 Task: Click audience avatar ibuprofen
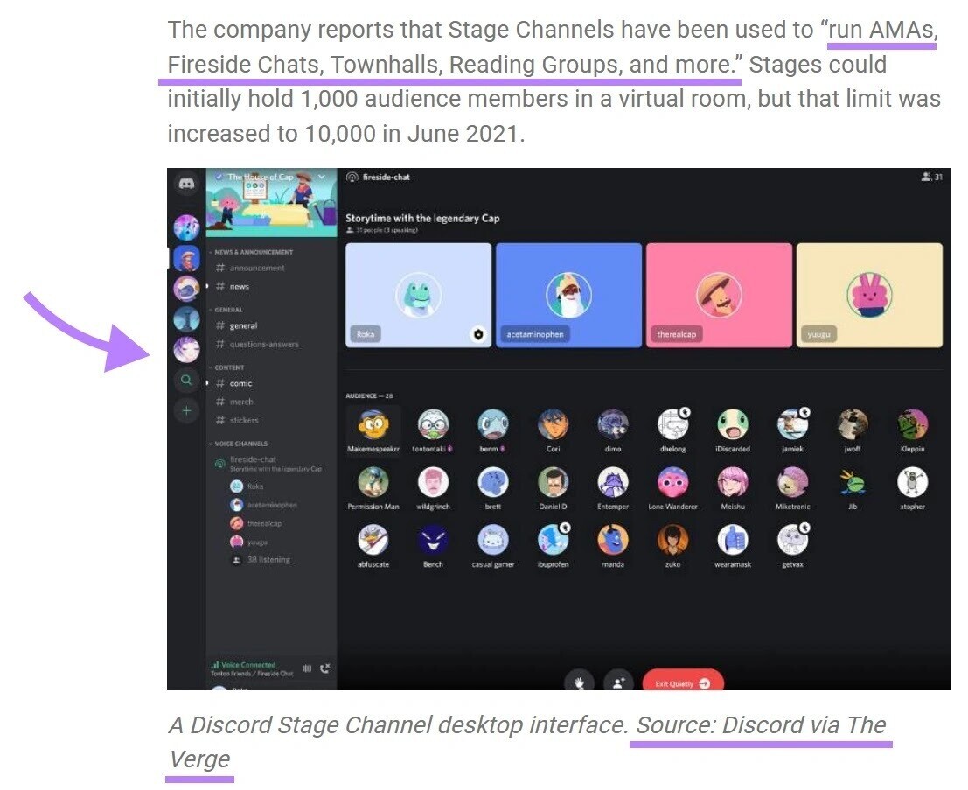point(553,539)
